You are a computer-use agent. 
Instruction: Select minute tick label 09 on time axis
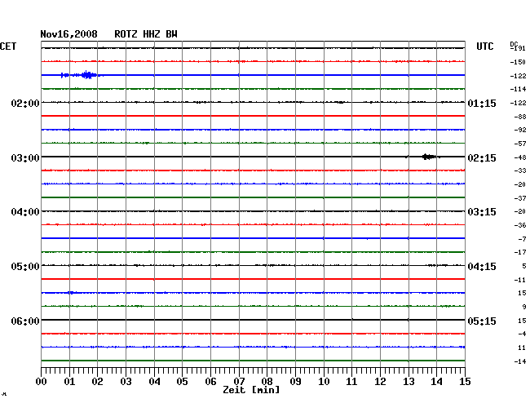click(295, 381)
